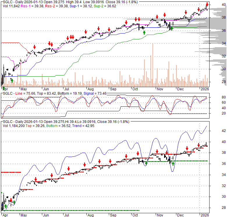Click the Sup-1 = 38.12 legend label

81,6
